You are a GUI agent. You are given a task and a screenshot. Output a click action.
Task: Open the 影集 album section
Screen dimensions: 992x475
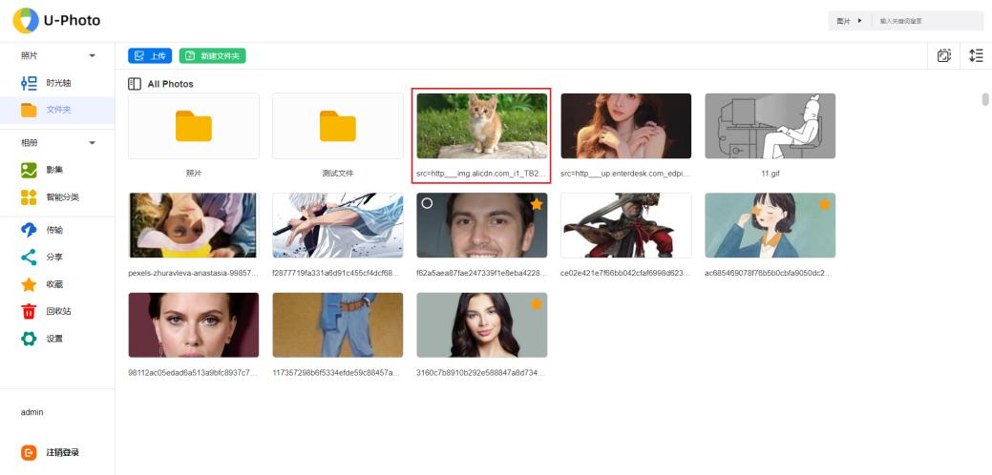click(54, 170)
